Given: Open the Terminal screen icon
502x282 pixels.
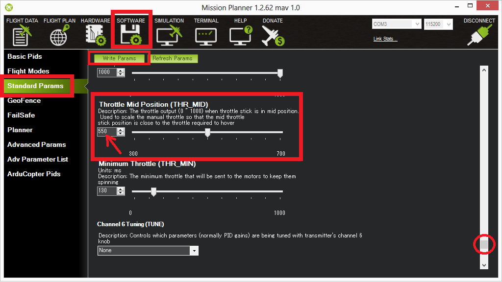Looking at the screenshot, I should pyautogui.click(x=206, y=36).
